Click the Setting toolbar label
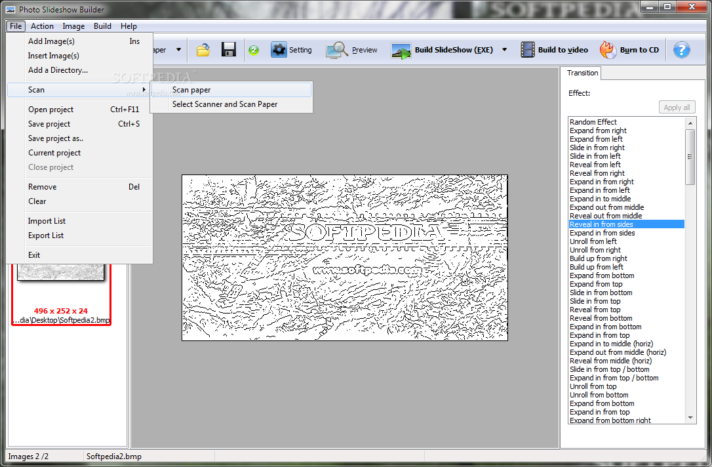The height and width of the screenshot is (467, 712). pos(300,50)
